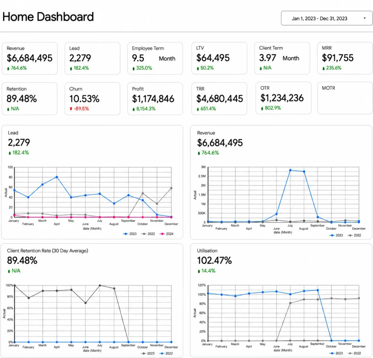This screenshot has width=373, height=358.
Task: Click the Client Term 3.97 Month card
Action: [x=282, y=58]
